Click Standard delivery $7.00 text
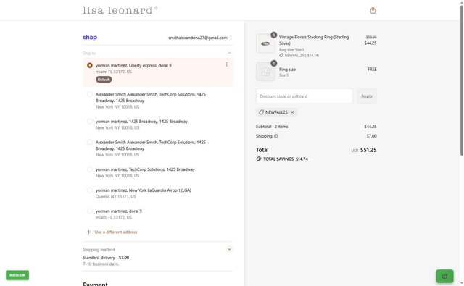Screen dimensions: 464x286 106,258
